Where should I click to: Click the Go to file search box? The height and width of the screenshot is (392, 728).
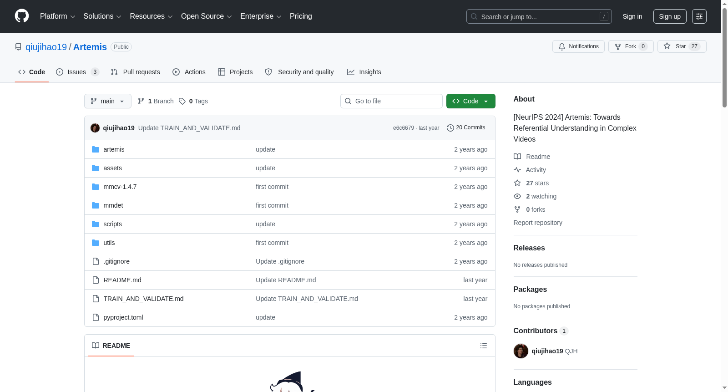391,101
